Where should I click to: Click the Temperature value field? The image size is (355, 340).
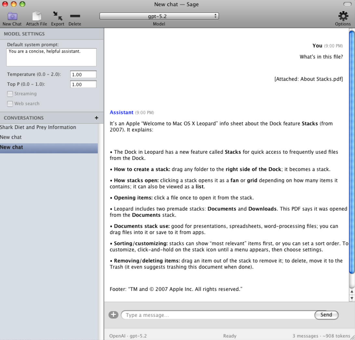coord(83,74)
